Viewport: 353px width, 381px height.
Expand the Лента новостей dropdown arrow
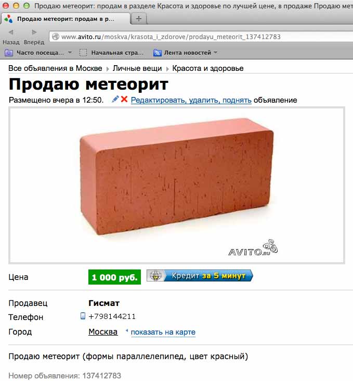pyautogui.click(x=215, y=53)
